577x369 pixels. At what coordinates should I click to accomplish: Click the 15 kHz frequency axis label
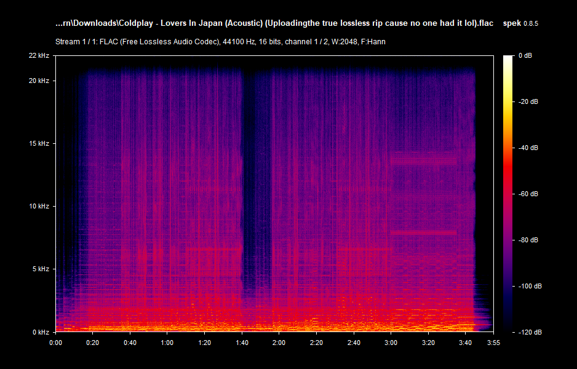pos(39,143)
